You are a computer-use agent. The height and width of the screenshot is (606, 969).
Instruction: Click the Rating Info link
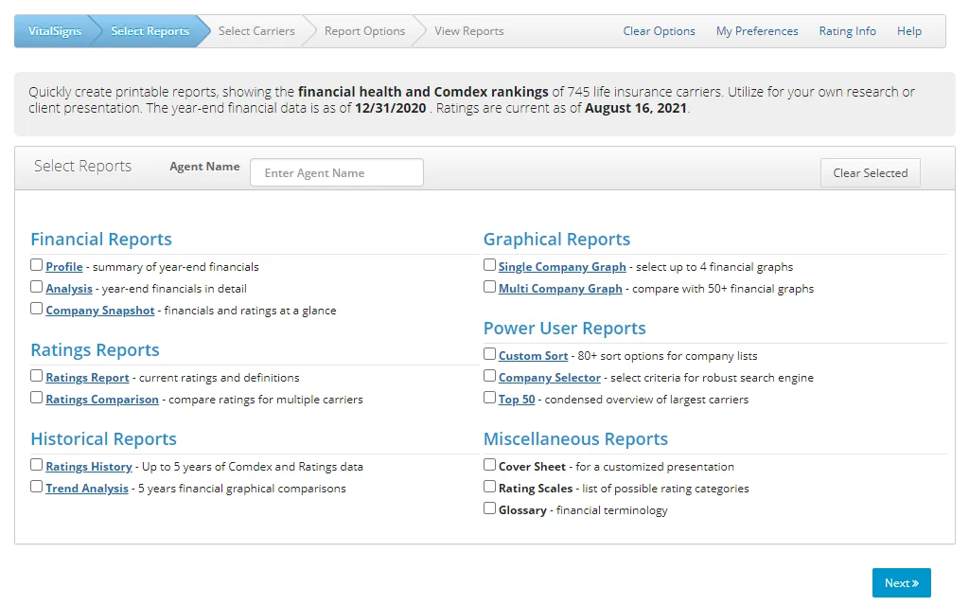click(847, 30)
